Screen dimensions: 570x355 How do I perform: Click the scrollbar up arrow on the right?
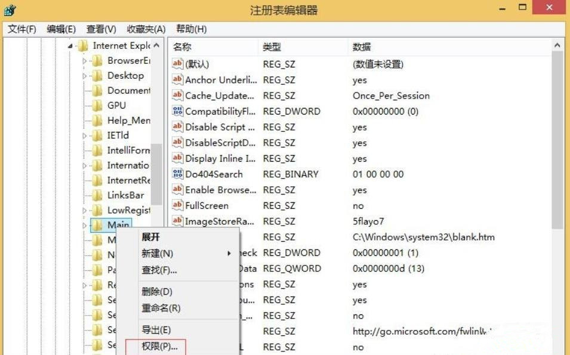(x=556, y=45)
